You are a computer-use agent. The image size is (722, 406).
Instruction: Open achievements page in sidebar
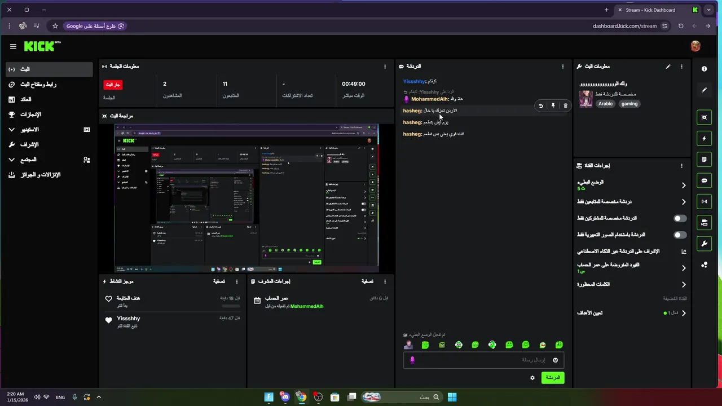pos(50,114)
